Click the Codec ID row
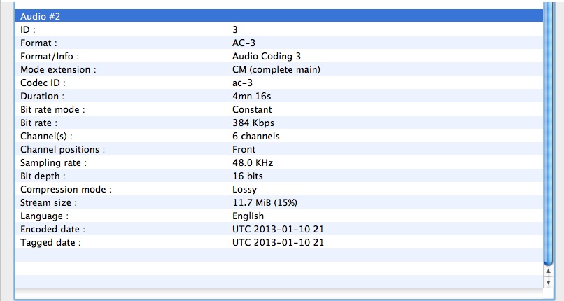 pos(279,83)
